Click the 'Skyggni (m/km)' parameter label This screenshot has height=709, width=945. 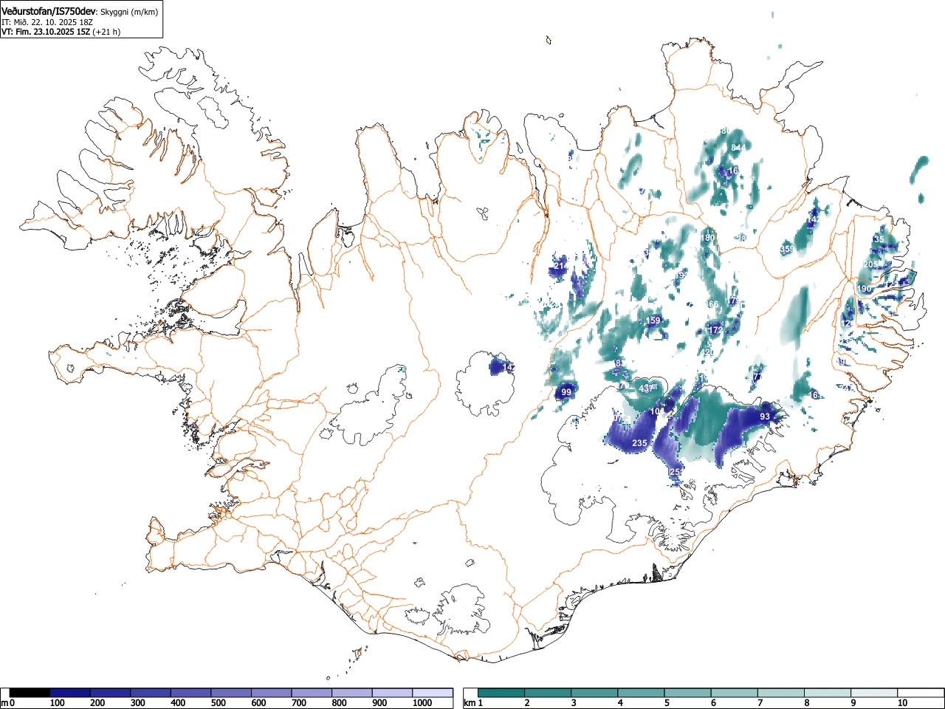click(x=130, y=12)
